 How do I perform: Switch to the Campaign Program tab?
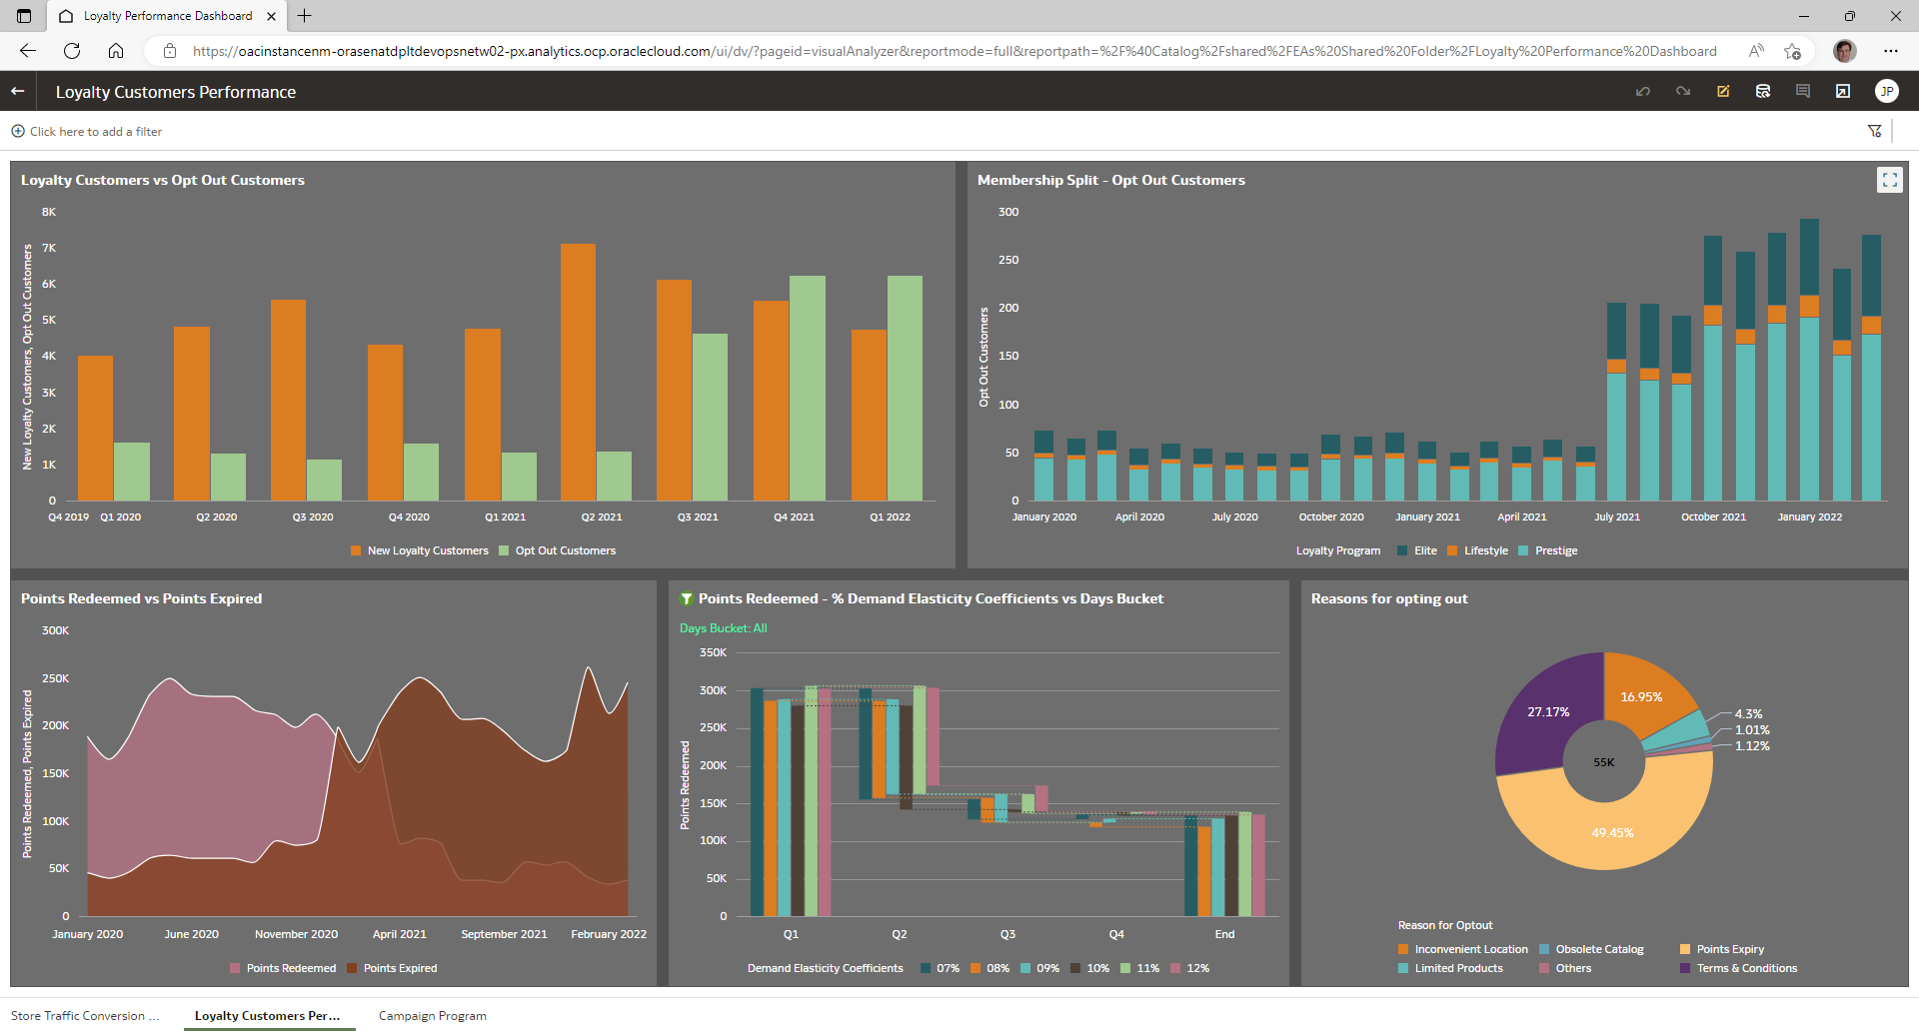[x=432, y=1015]
